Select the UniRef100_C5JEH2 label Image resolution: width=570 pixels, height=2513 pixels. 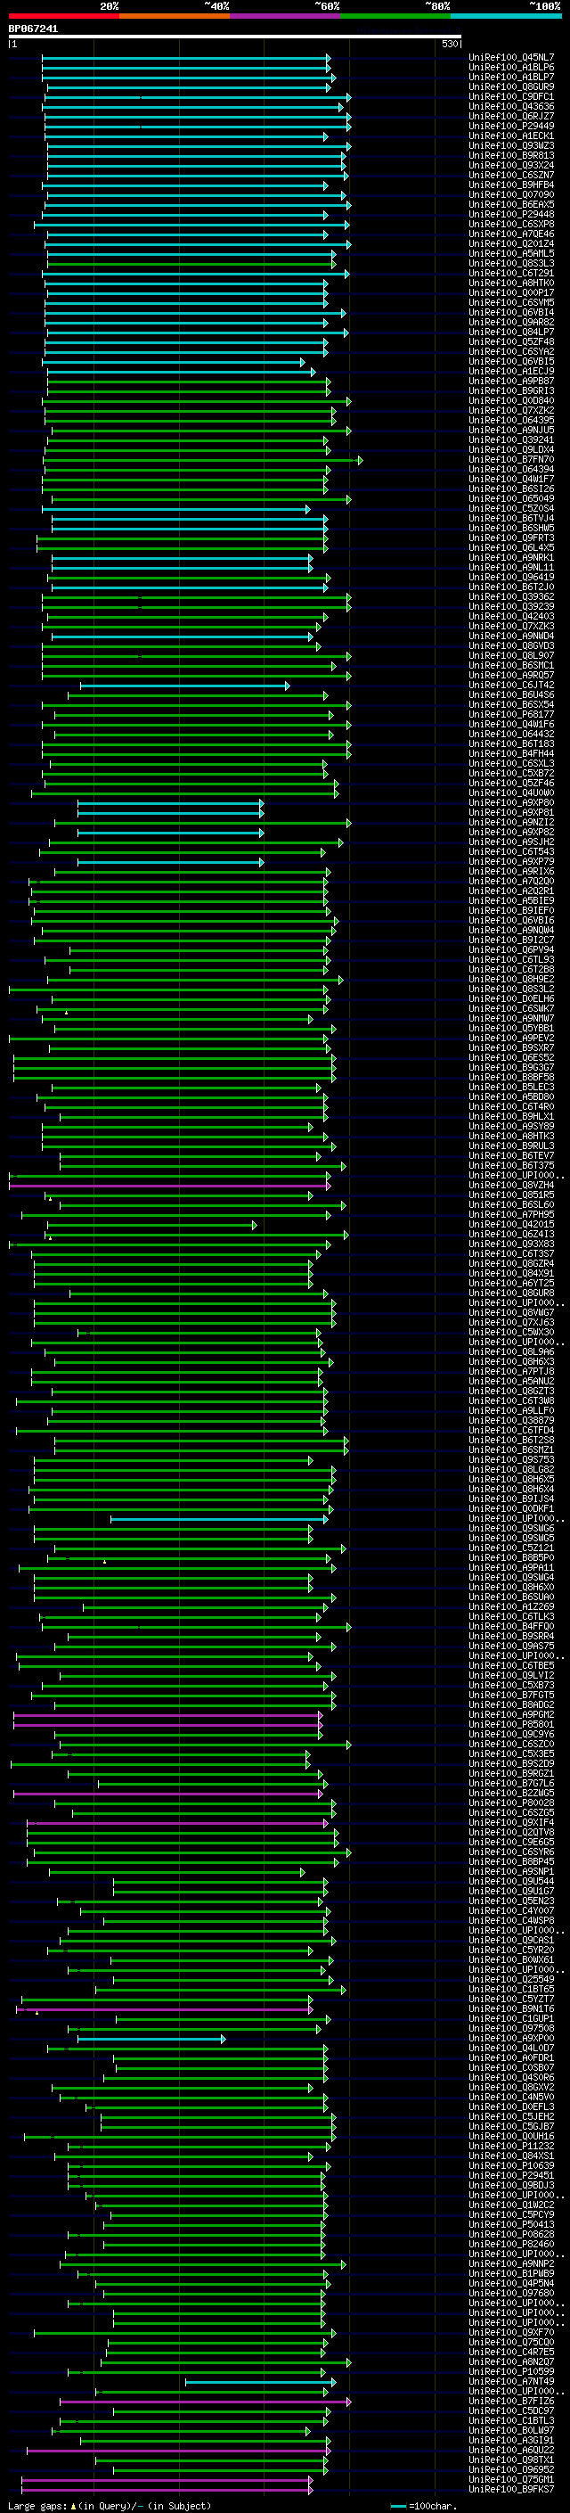click(511, 2117)
